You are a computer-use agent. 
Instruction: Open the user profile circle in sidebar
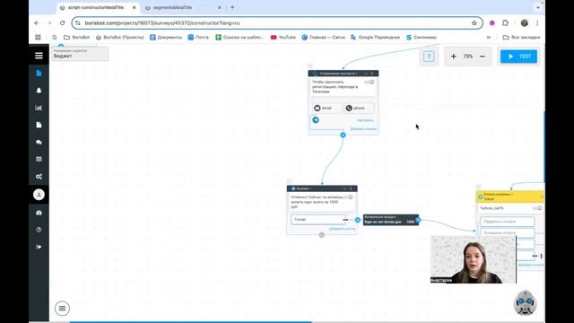pos(39,195)
